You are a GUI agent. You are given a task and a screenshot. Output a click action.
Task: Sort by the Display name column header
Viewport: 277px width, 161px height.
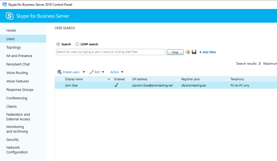[74, 79]
